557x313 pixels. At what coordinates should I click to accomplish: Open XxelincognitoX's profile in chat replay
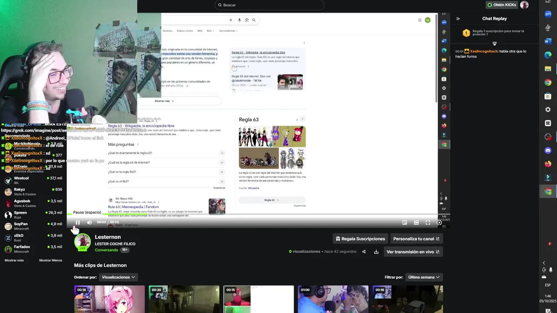(483, 51)
